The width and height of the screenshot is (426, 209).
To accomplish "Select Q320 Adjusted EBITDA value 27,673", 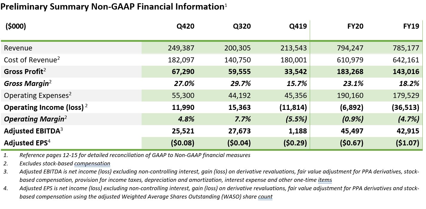I will (x=238, y=131).
